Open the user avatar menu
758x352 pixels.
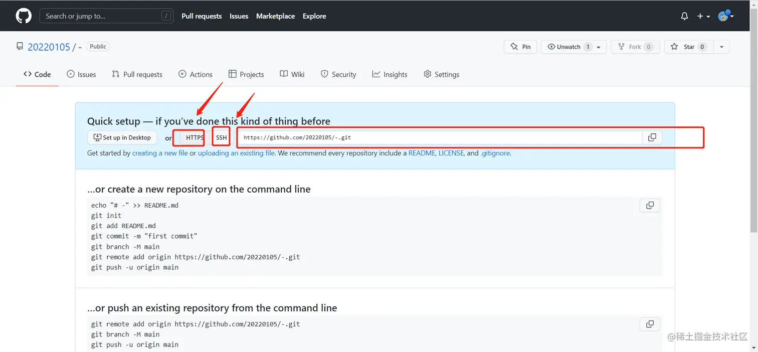pos(725,16)
